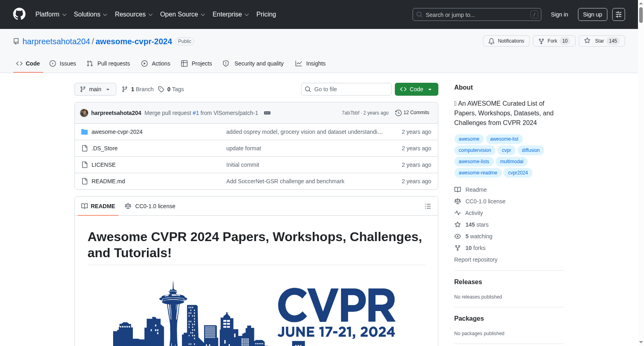Select the .DS_Store file icon
This screenshot has width=644, height=346.
(x=85, y=148)
